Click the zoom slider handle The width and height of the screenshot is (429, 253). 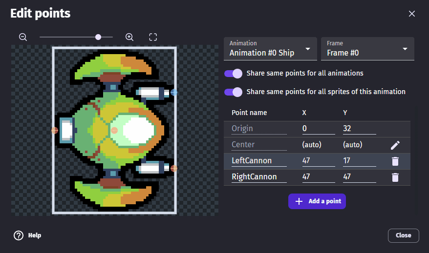click(x=98, y=37)
